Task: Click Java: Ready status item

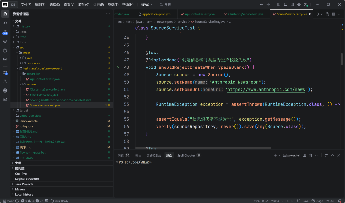Action: pos(60,201)
